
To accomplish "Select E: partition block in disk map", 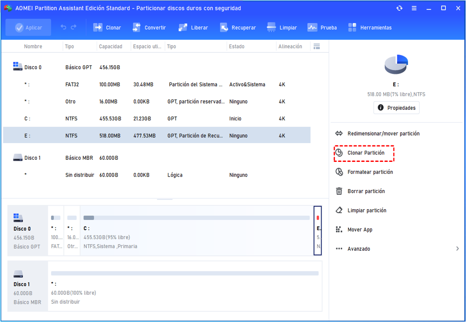I will pyautogui.click(x=318, y=231).
